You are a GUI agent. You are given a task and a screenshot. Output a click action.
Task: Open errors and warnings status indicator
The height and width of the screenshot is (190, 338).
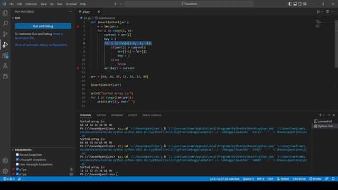click(9, 179)
